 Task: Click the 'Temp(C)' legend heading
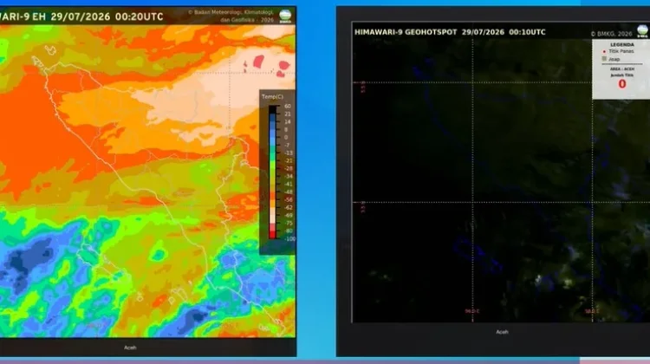tap(272, 96)
